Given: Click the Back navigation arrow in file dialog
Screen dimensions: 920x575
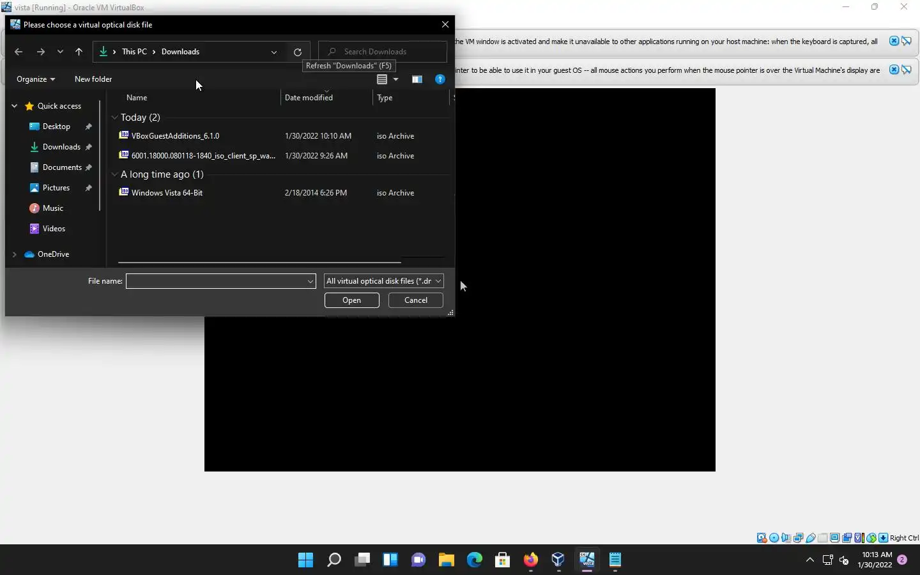Looking at the screenshot, I should tap(19, 52).
